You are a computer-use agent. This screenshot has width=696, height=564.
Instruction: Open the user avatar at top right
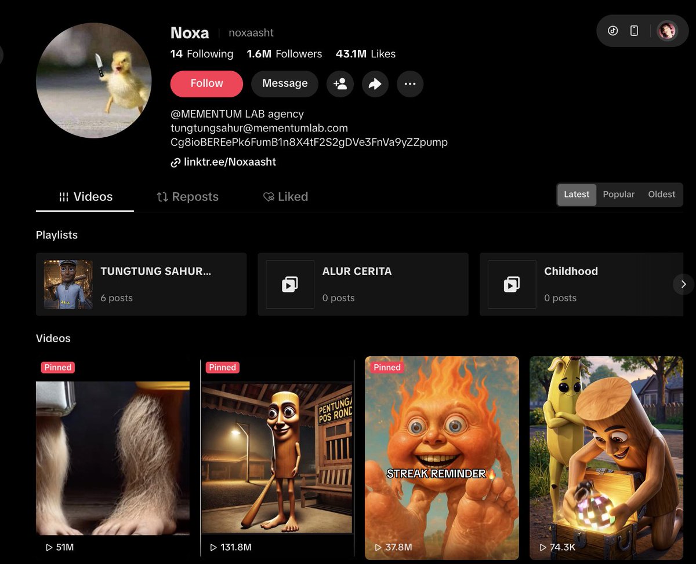(x=667, y=31)
